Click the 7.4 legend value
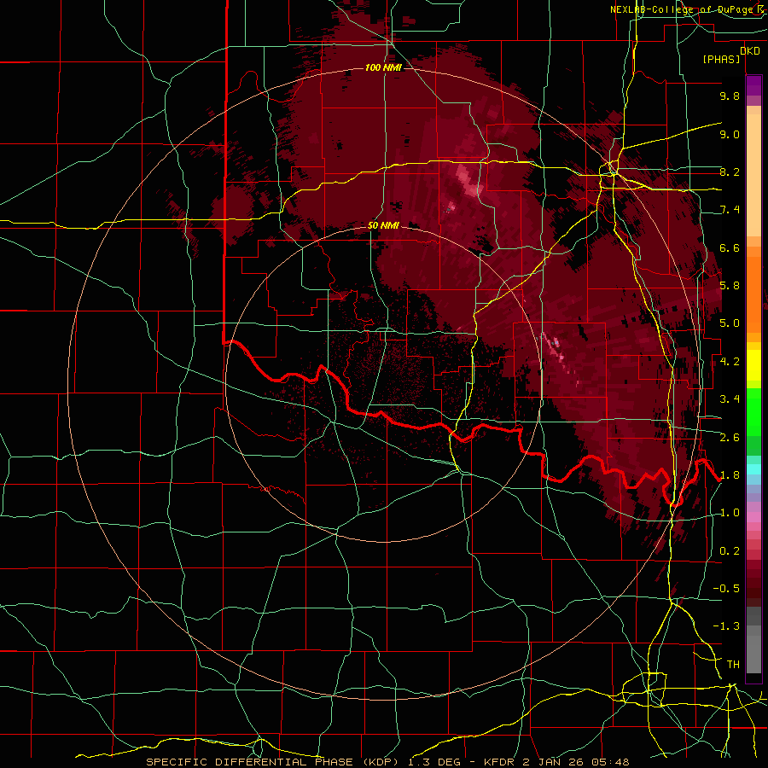Image resolution: width=768 pixels, height=768 pixels. tap(730, 210)
